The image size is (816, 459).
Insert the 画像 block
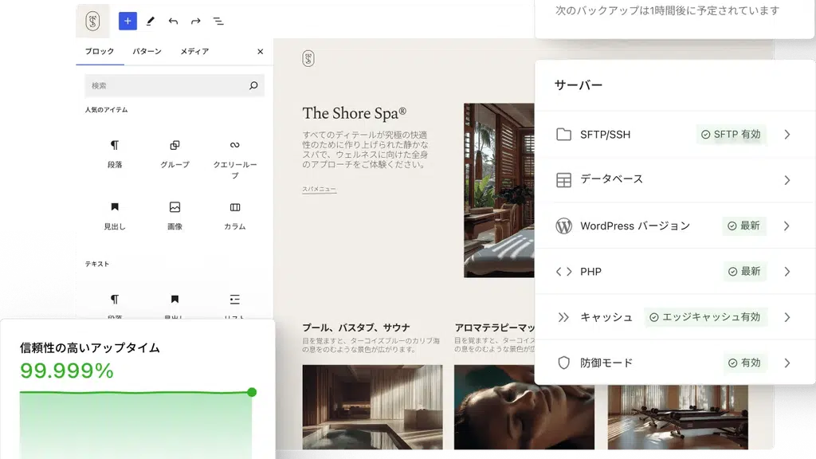pyautogui.click(x=175, y=216)
